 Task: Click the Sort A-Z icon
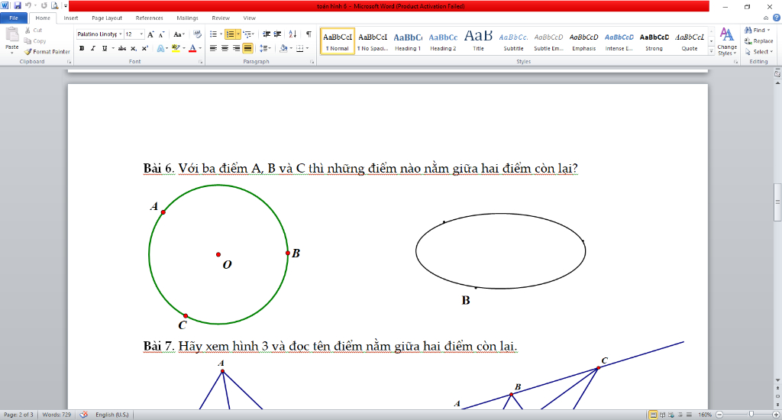pyautogui.click(x=292, y=34)
